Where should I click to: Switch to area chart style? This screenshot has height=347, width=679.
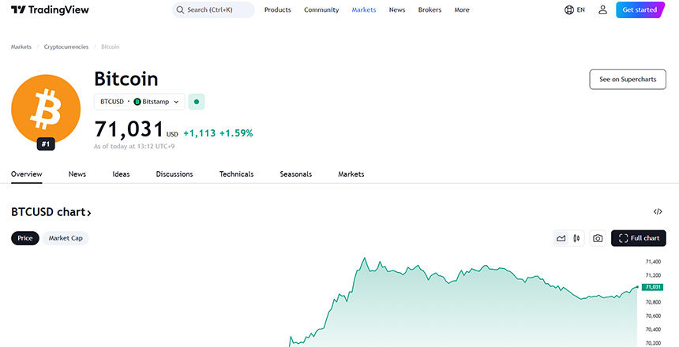point(561,238)
